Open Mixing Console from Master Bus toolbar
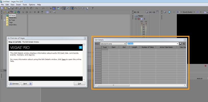Image resolution: width=208 pixels, height=102 pixels. 157,12
